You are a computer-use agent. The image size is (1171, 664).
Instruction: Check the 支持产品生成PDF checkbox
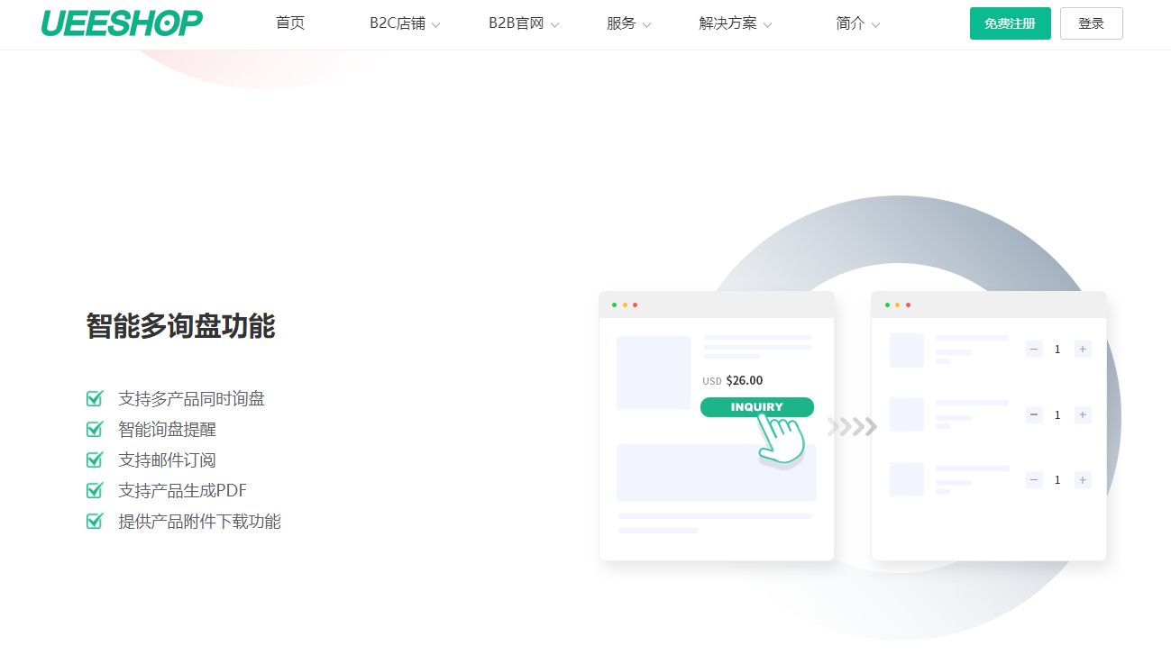(94, 490)
